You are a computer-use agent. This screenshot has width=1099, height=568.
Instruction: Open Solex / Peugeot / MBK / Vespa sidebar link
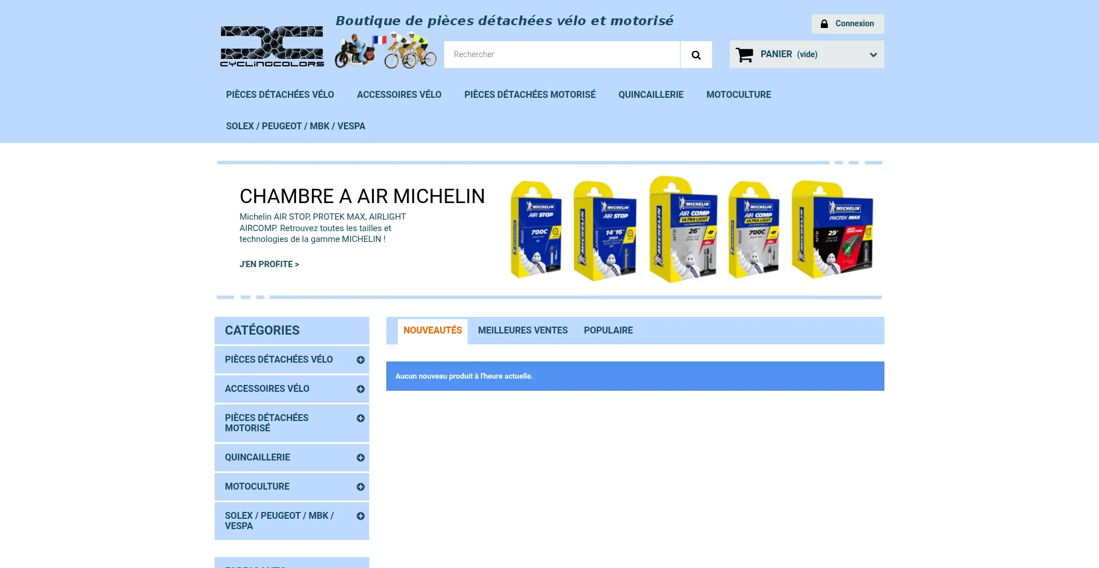click(x=279, y=521)
